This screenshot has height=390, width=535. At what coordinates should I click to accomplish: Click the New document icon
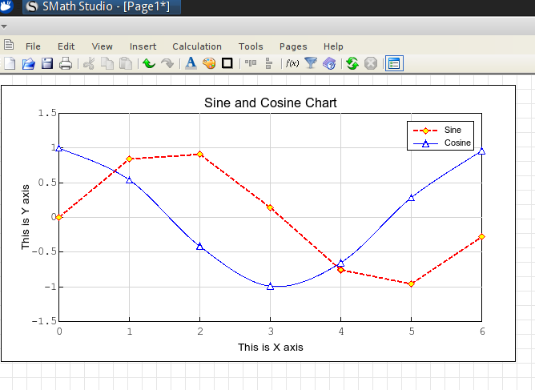[10, 63]
